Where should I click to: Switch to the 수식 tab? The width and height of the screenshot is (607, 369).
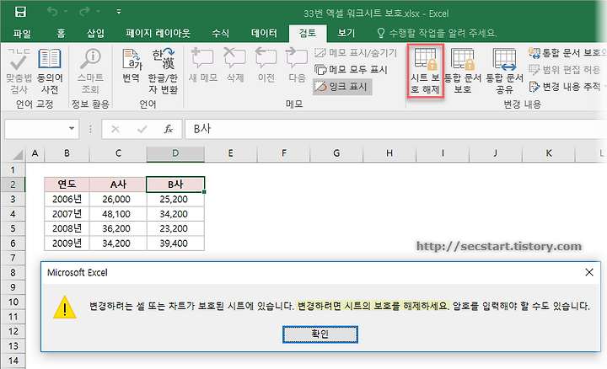pyautogui.click(x=220, y=34)
